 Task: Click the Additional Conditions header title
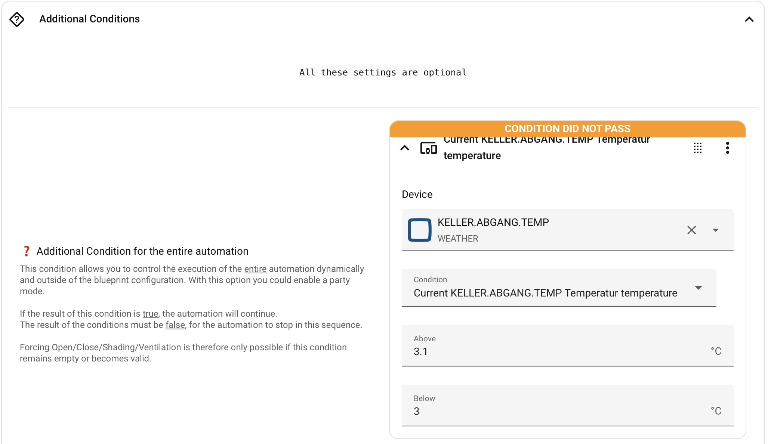[x=89, y=19]
